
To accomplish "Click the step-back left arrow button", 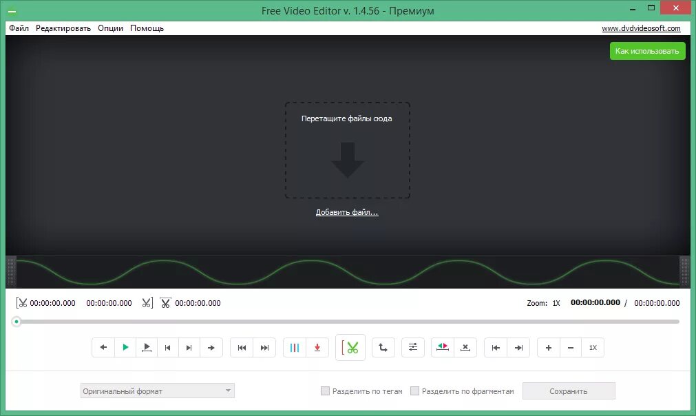I will click(103, 348).
